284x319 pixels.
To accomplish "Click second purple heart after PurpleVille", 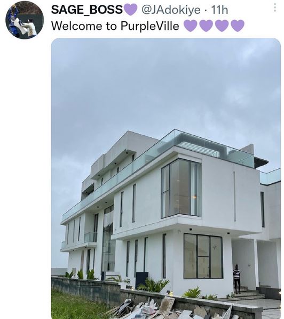I will [206, 26].
